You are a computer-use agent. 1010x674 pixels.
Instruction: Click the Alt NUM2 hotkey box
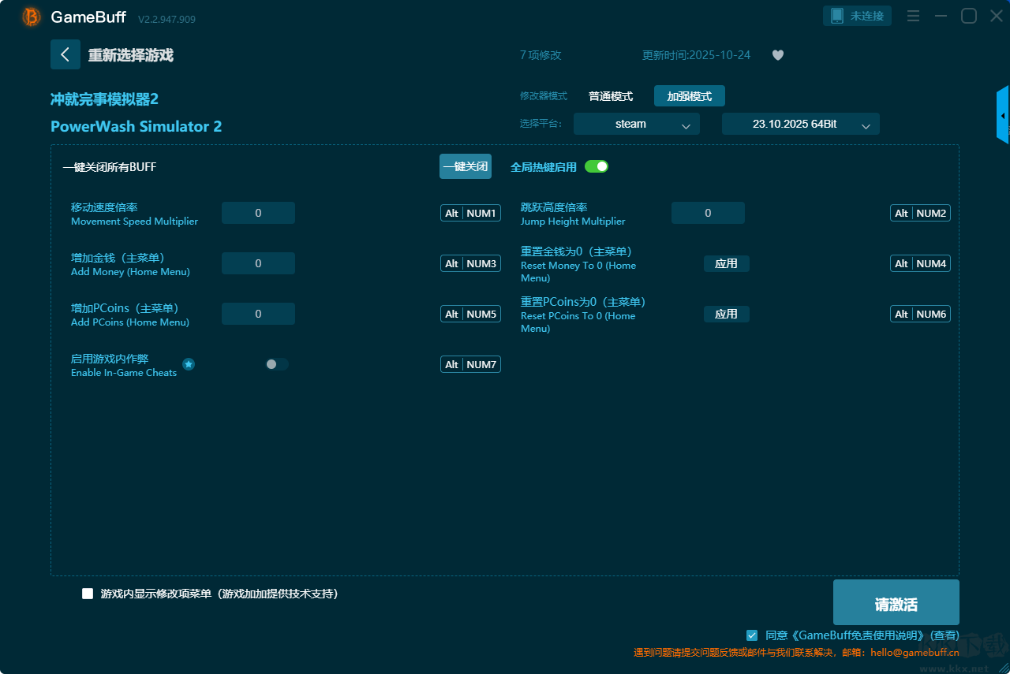(x=920, y=214)
